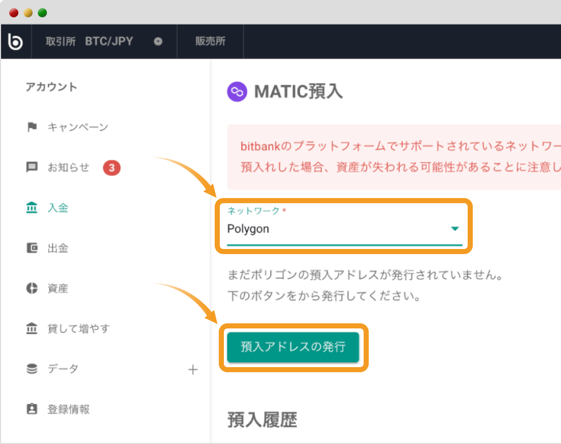
Task: Click the 下のボタンをから発行してください text
Action: pyautogui.click(x=324, y=296)
